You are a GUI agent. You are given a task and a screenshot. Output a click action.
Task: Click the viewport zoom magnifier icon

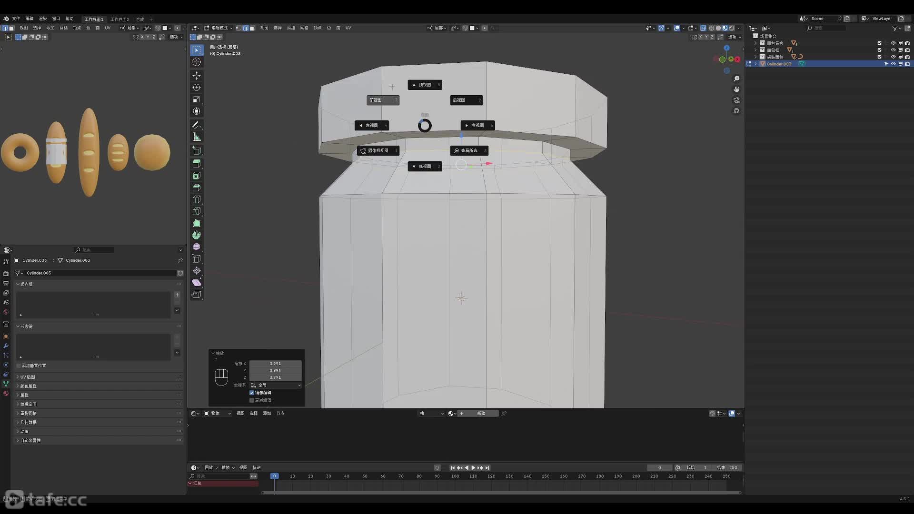point(736,79)
